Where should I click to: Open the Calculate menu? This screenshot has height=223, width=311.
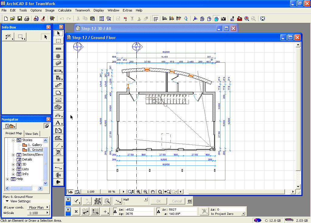65,10
